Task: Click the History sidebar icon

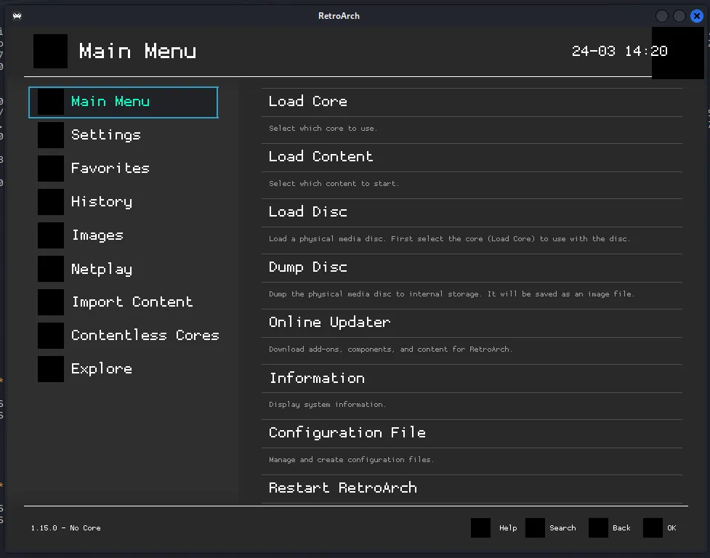Action: [51, 202]
